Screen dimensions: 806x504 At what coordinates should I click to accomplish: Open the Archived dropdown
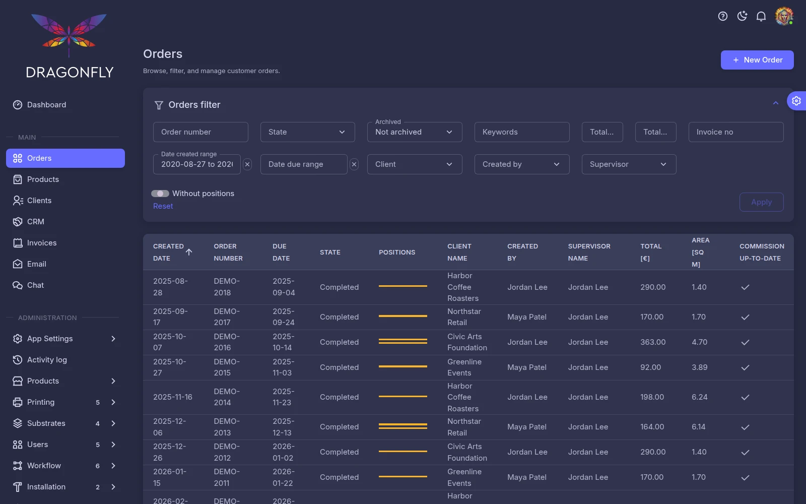415,132
